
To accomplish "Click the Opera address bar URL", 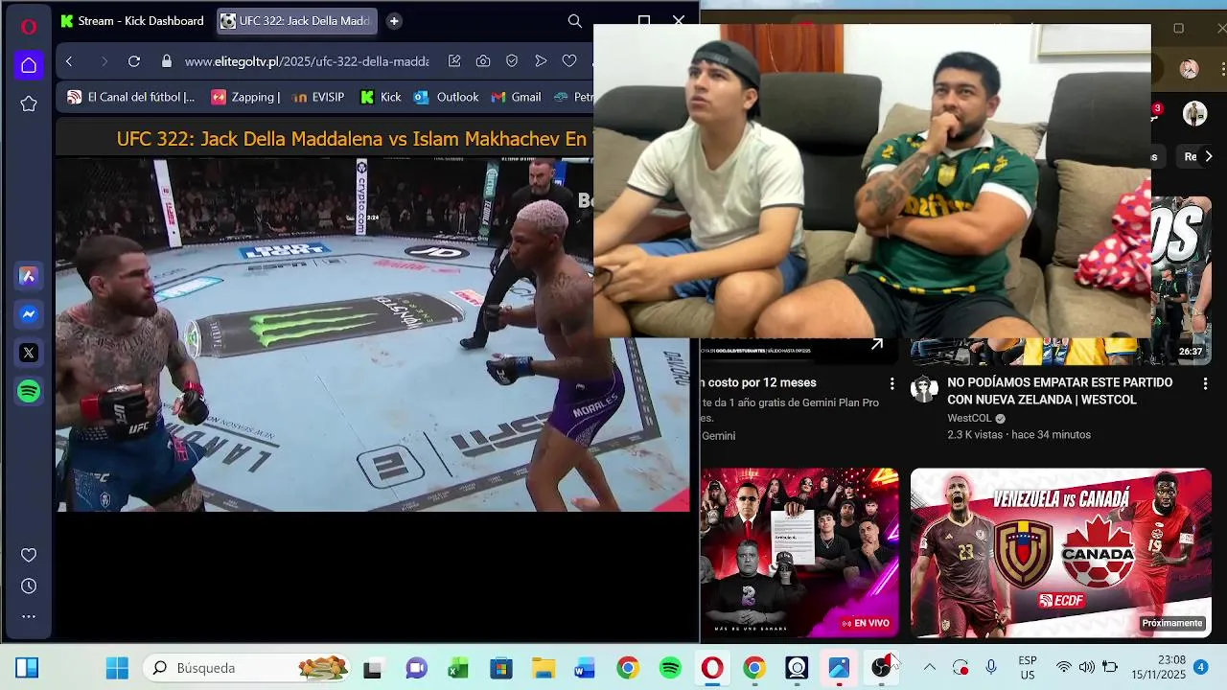I will click(x=307, y=61).
